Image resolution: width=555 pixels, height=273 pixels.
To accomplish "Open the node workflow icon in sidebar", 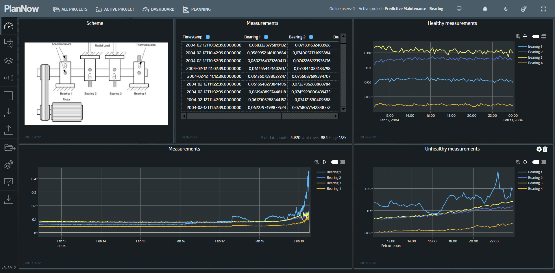I will point(9,78).
